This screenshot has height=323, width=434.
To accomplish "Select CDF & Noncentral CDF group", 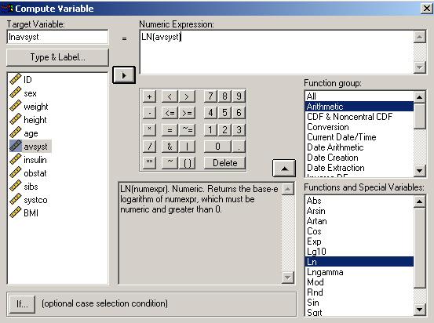I will pos(349,117).
